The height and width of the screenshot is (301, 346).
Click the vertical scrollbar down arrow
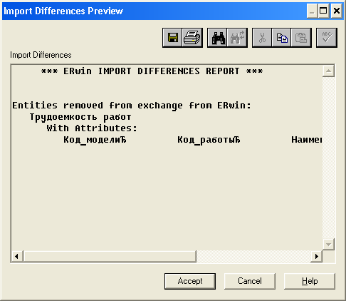pyautogui.click(x=328, y=244)
